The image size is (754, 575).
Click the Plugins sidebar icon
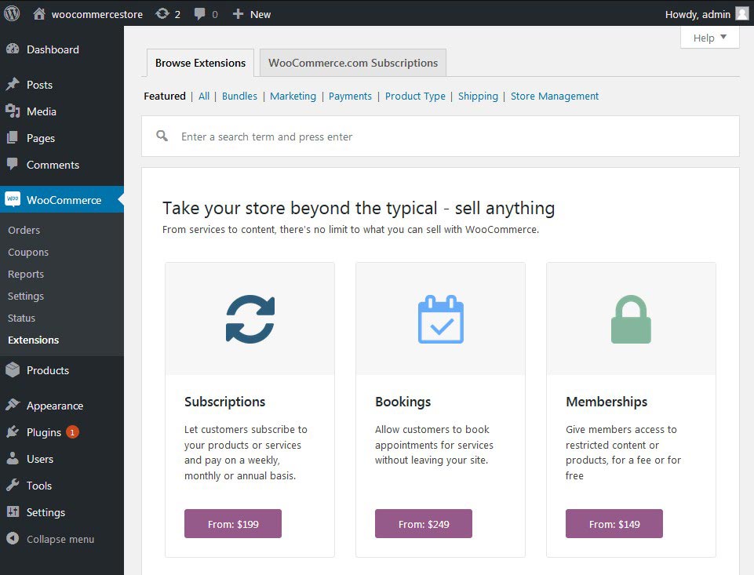(13, 432)
